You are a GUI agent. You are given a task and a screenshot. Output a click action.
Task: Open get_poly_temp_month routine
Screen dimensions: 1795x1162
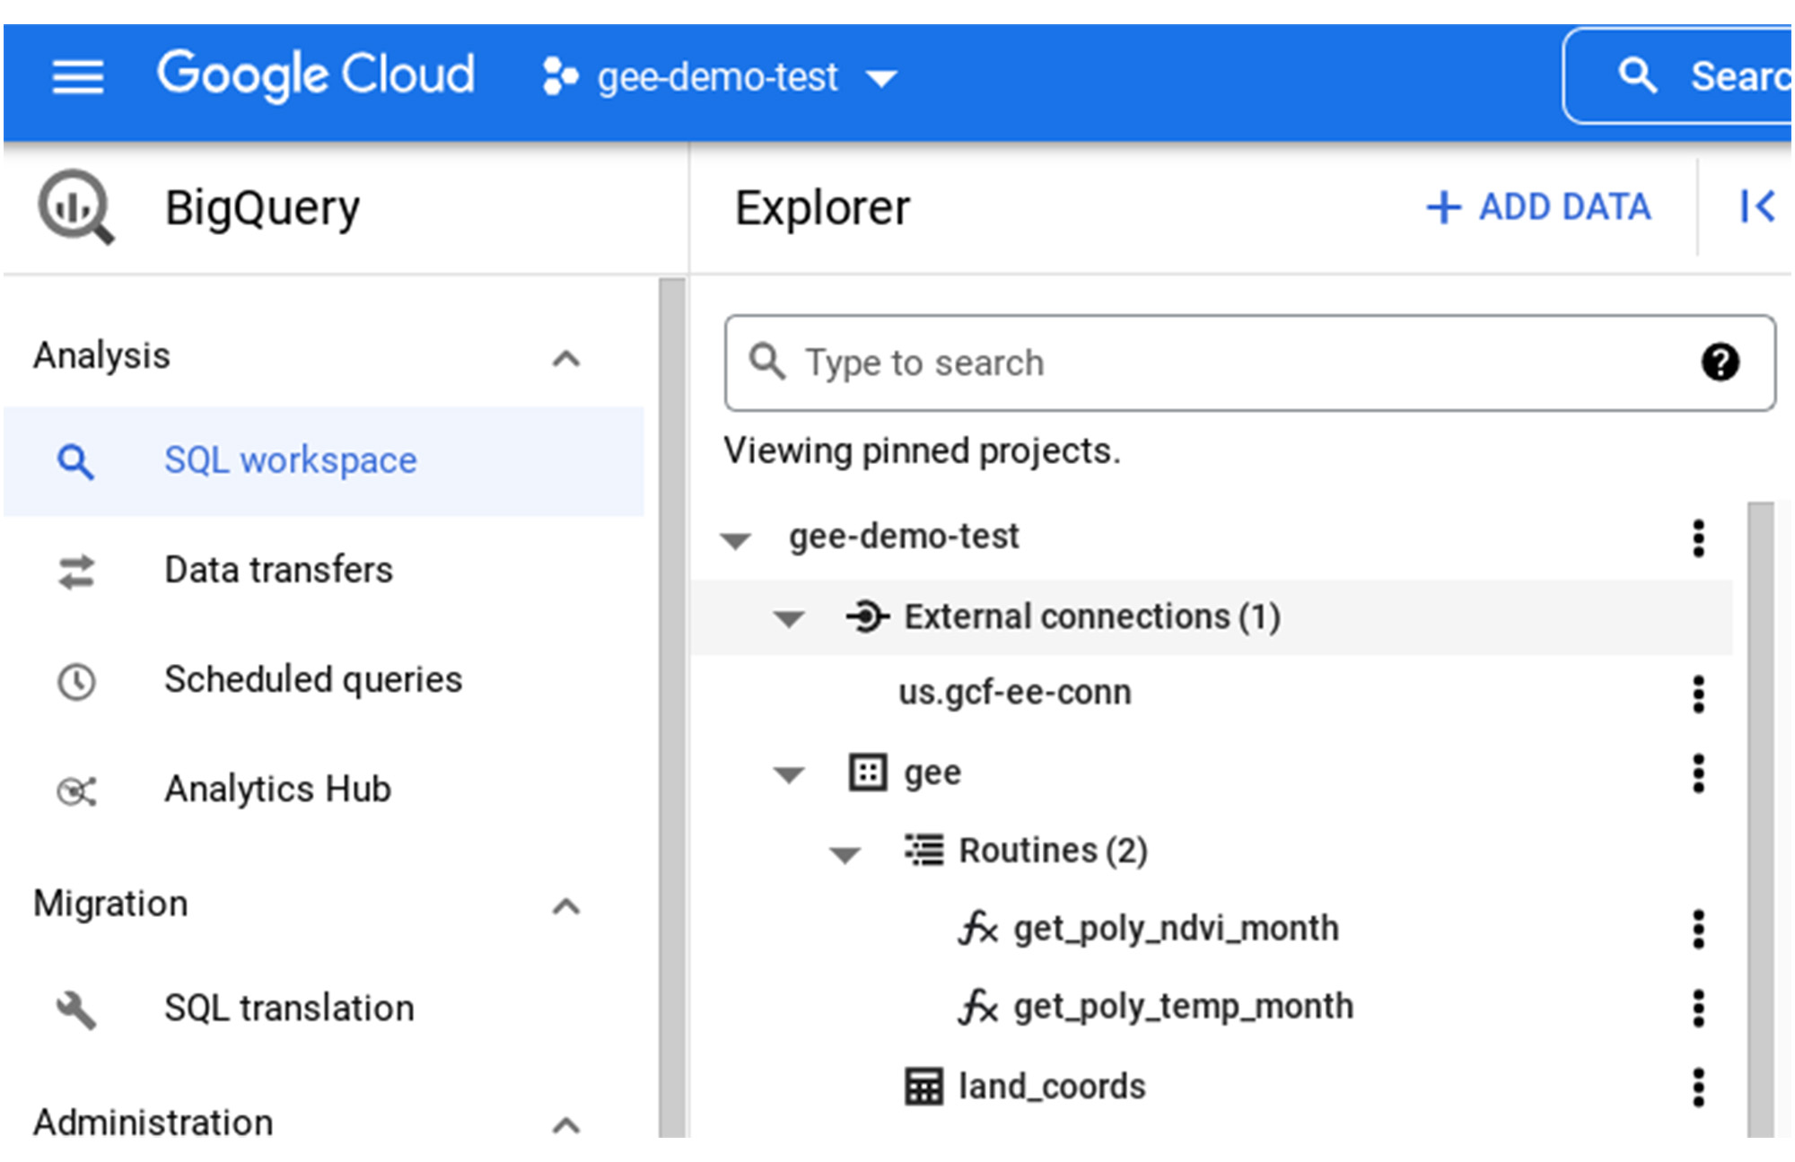pyautogui.click(x=1183, y=1007)
